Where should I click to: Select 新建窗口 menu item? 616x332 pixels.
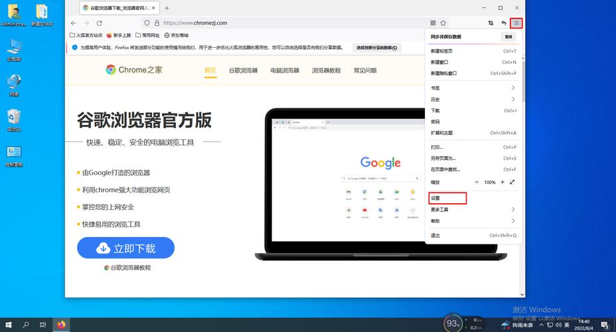point(473,62)
